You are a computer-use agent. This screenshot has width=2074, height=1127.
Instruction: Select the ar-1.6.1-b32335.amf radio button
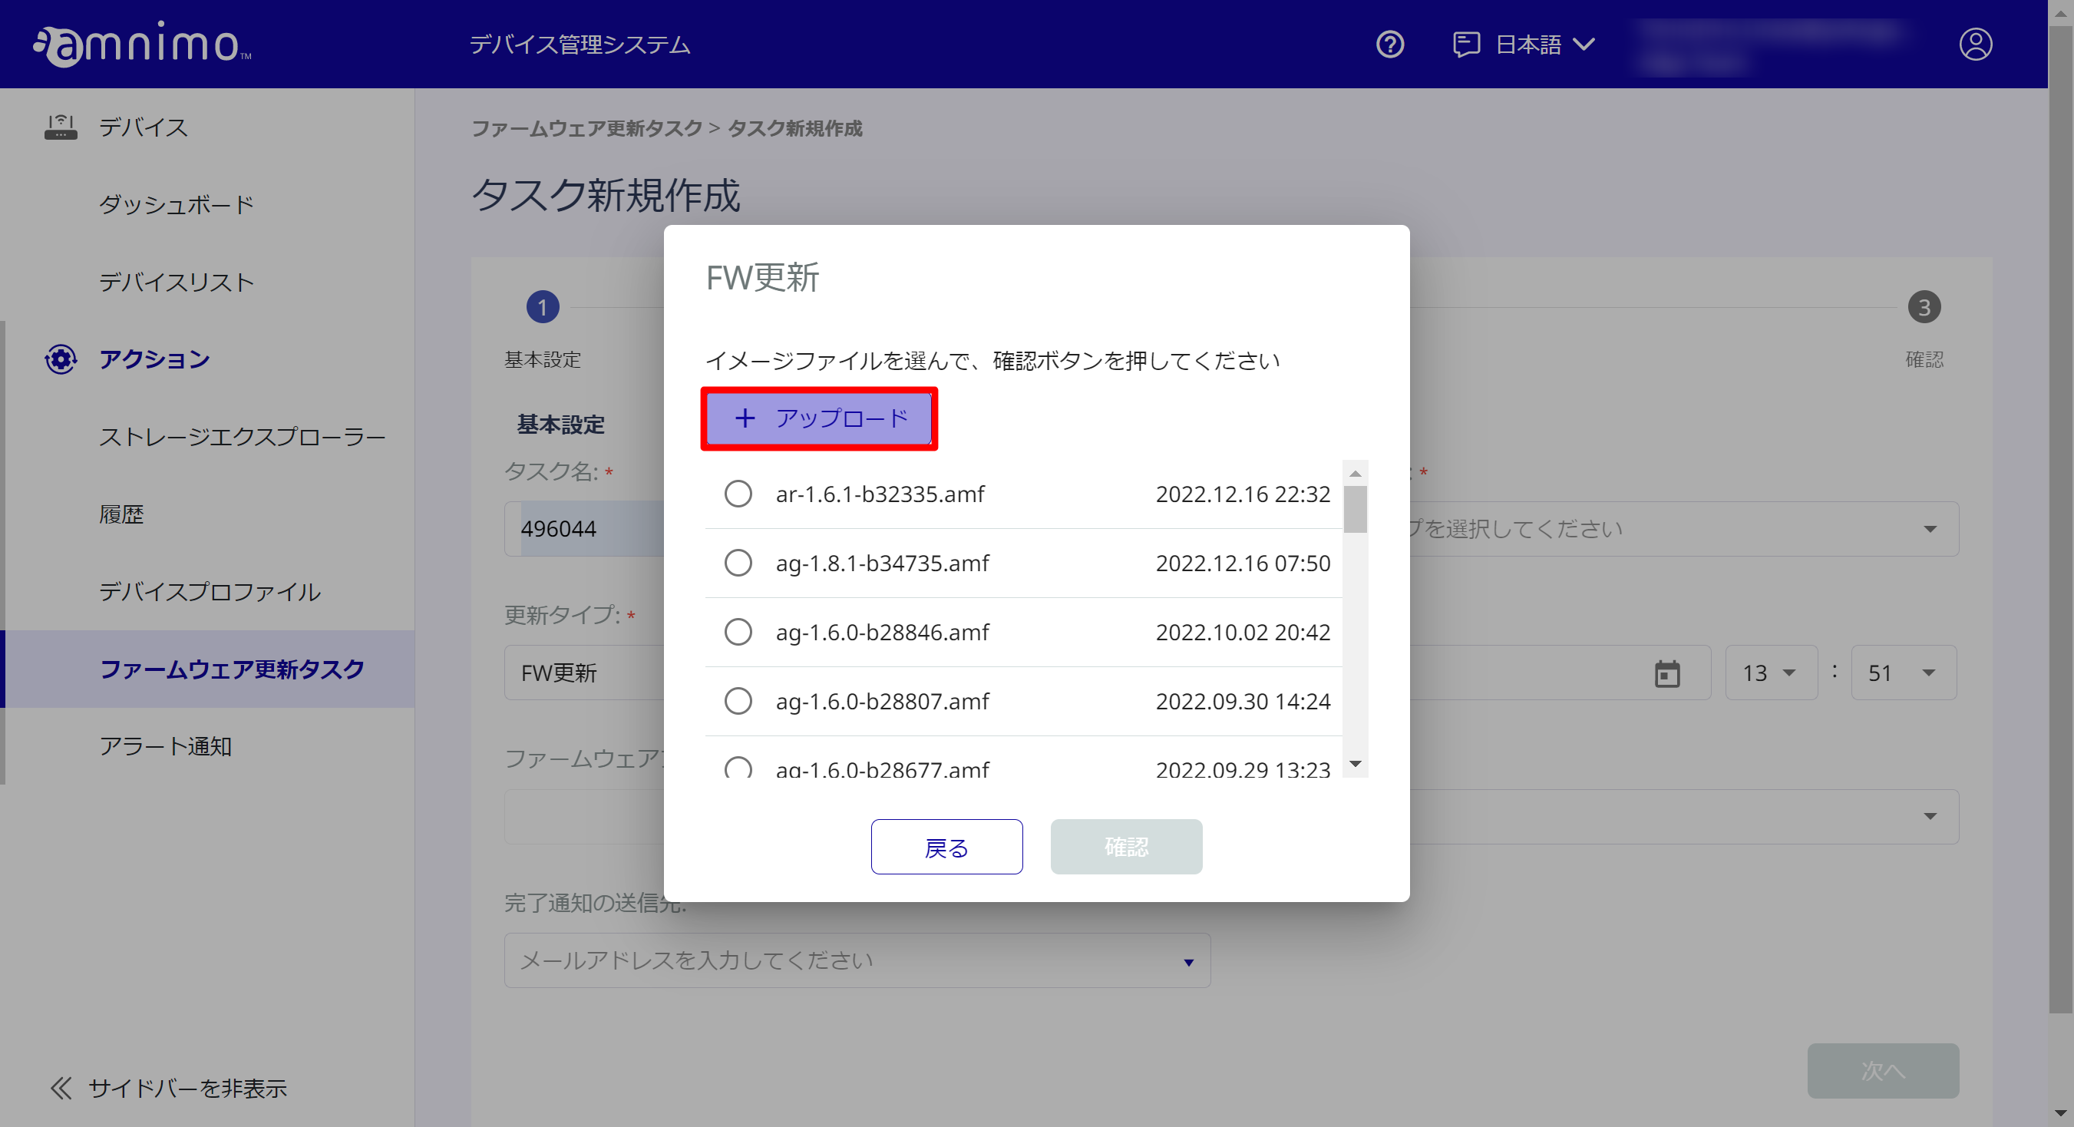click(x=738, y=494)
